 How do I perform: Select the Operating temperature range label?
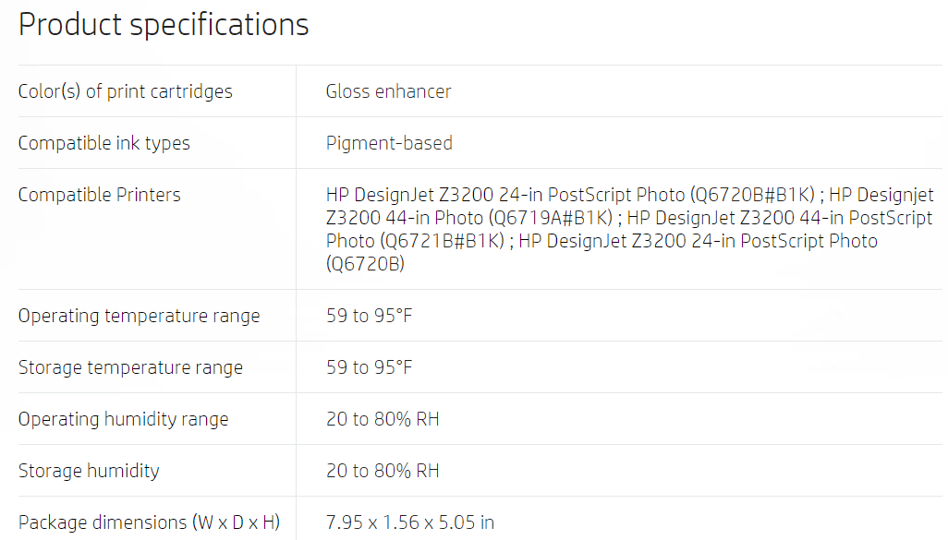click(139, 316)
